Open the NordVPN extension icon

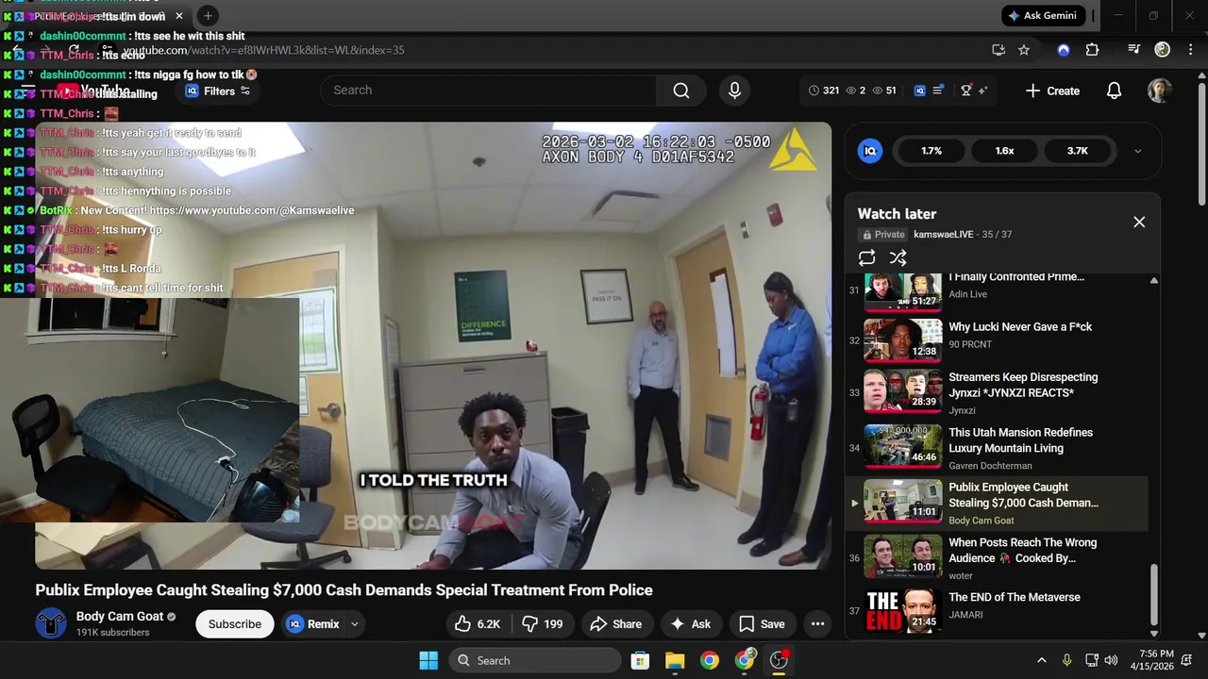pos(1064,50)
